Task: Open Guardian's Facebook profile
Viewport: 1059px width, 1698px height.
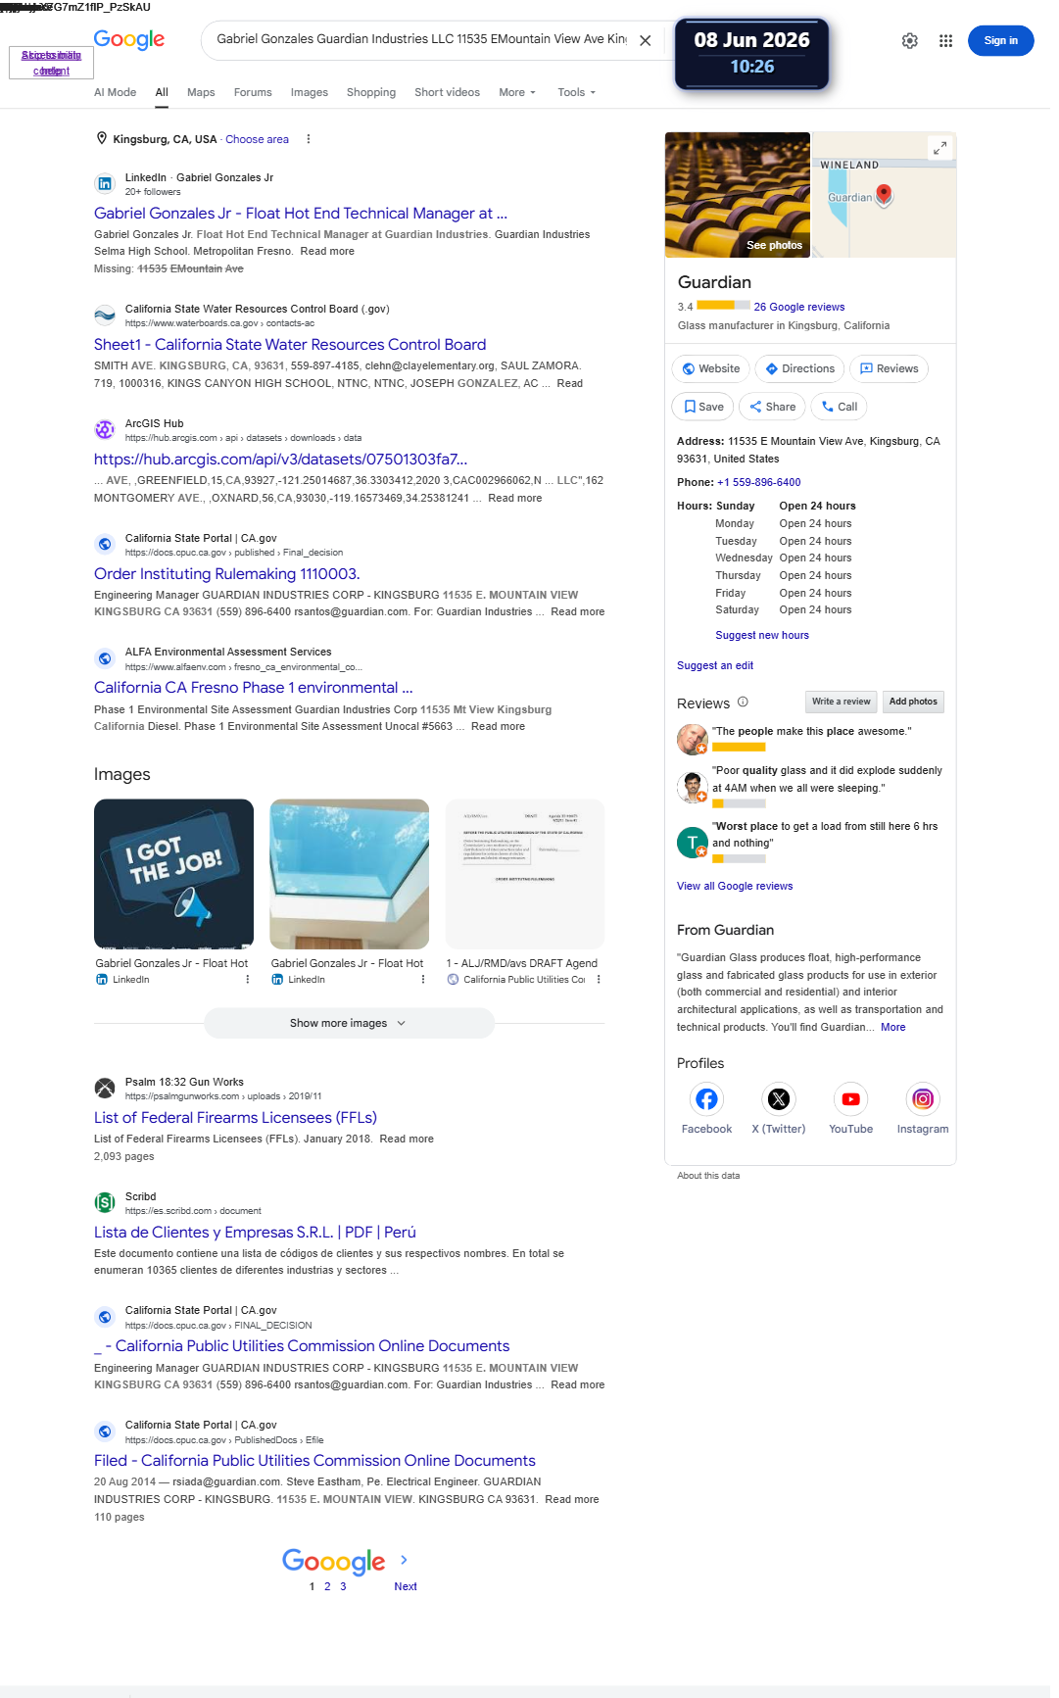Action: pos(706,1099)
